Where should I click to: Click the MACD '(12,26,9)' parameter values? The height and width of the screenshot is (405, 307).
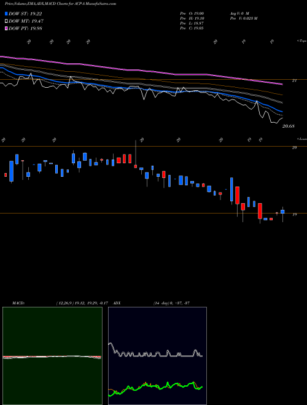pyautogui.click(x=82, y=303)
